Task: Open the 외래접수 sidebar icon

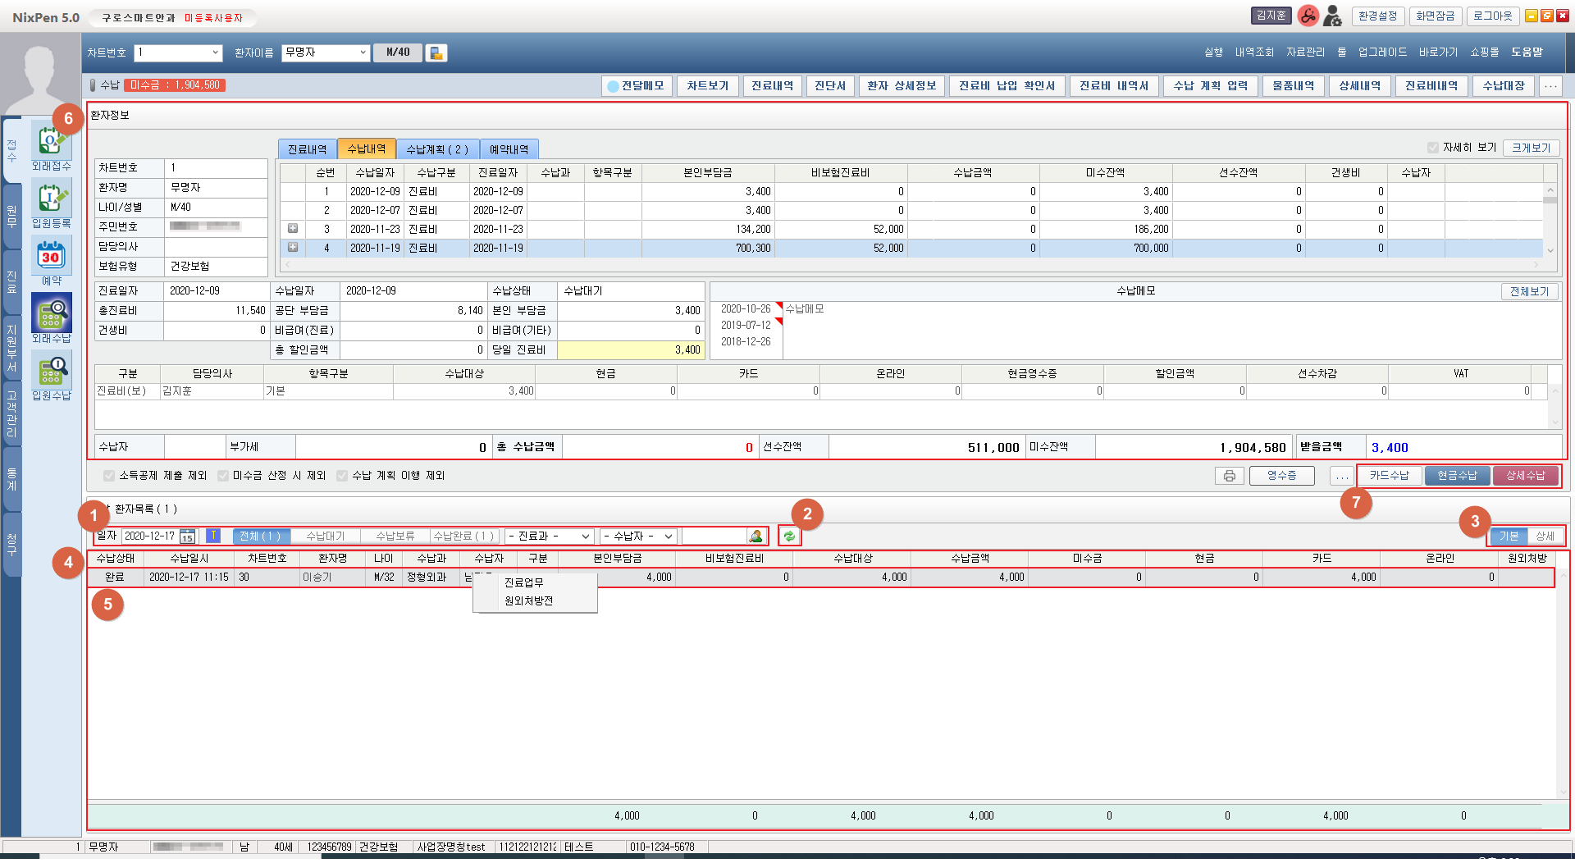Action: click(x=51, y=143)
